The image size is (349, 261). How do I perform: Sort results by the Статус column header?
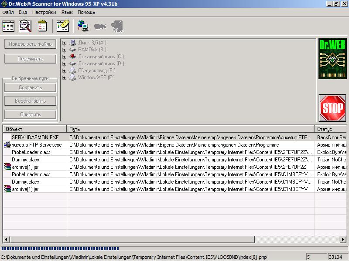(x=330, y=129)
